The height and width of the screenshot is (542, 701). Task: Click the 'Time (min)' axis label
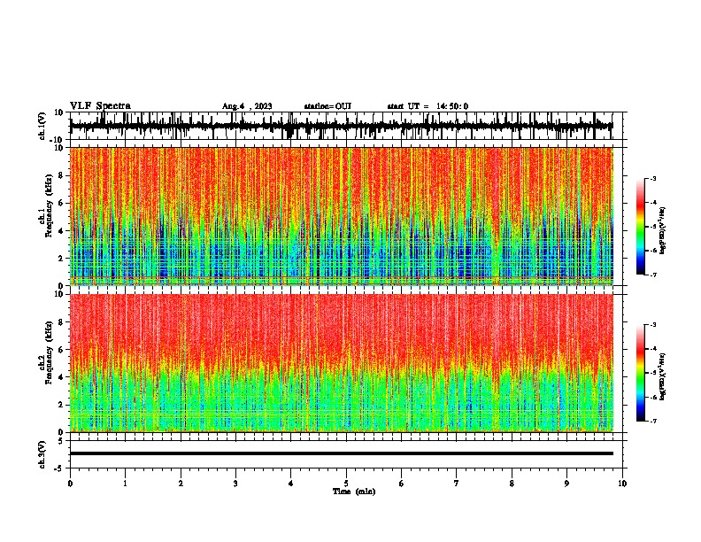coord(354,492)
